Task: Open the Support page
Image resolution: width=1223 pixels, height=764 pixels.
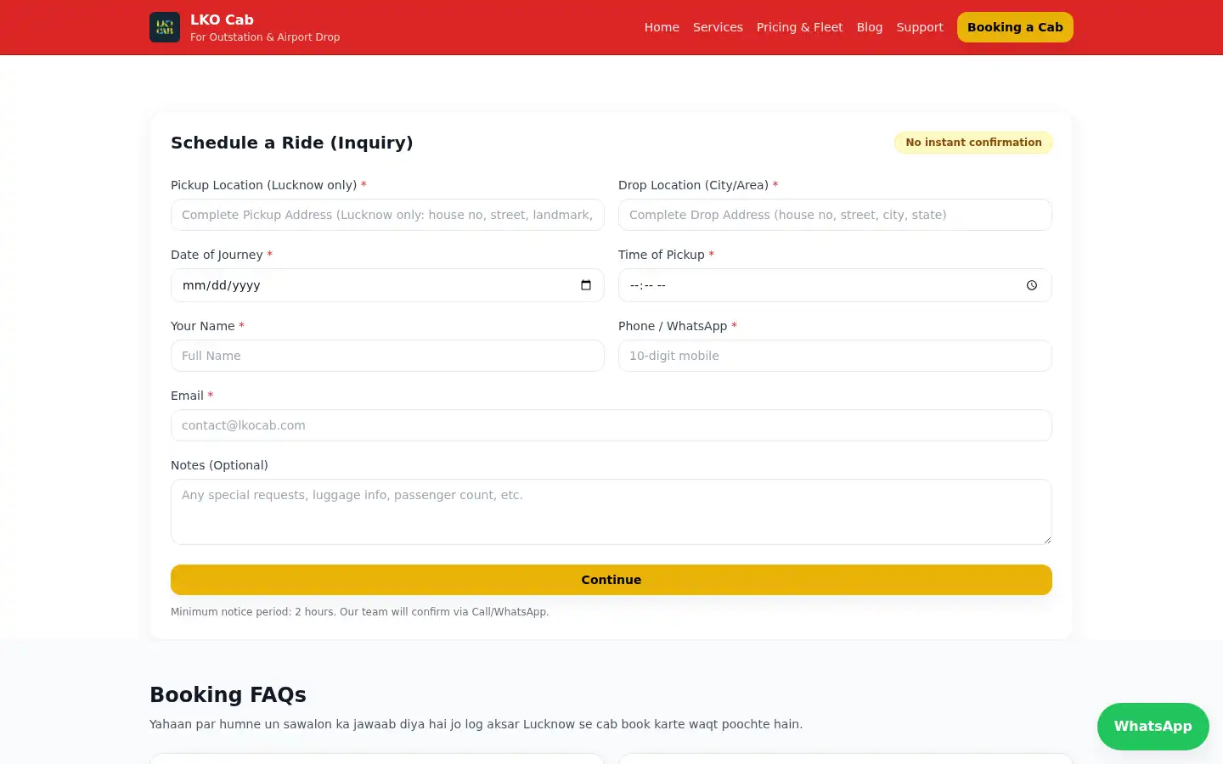Action: point(920,27)
